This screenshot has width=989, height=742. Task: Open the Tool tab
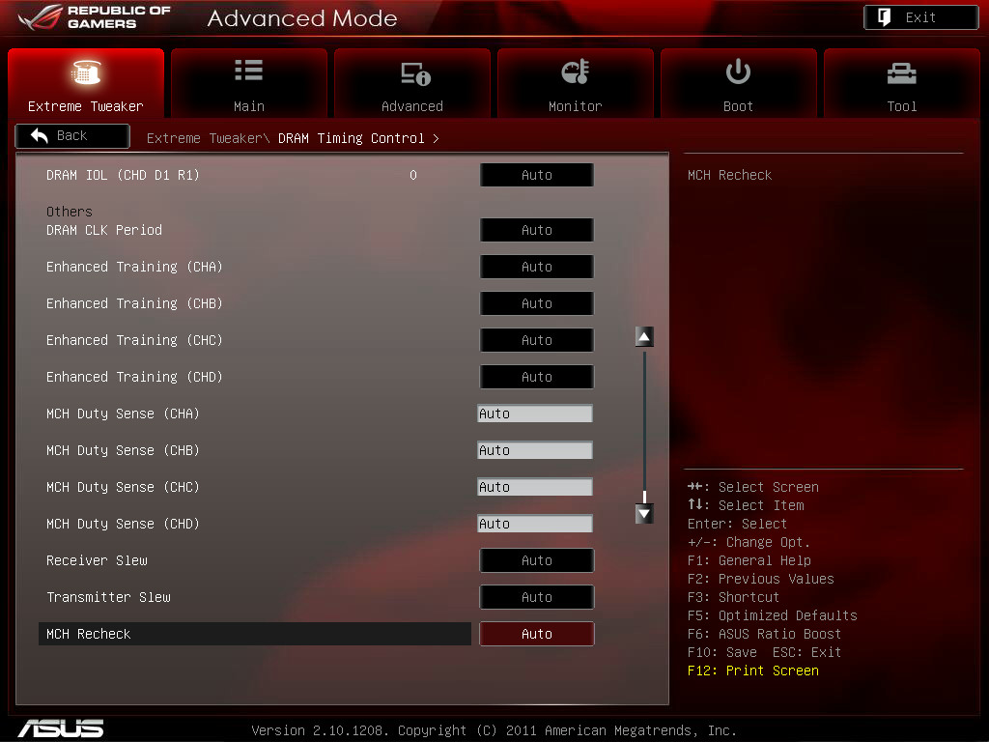(x=902, y=83)
